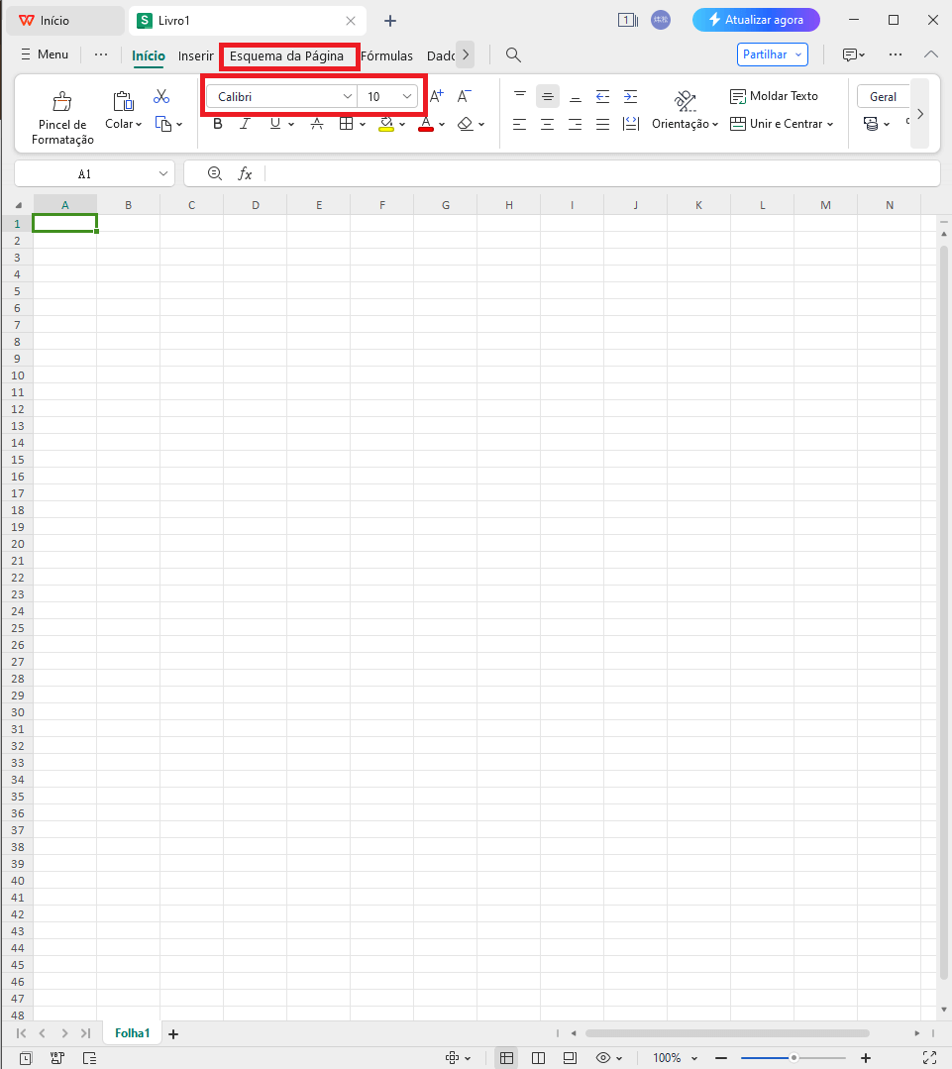Image resolution: width=952 pixels, height=1069 pixels.
Task: Select middle vertical alignment
Action: (548, 96)
